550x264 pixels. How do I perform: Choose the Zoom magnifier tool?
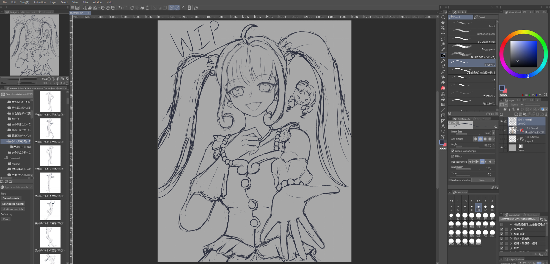(x=443, y=17)
